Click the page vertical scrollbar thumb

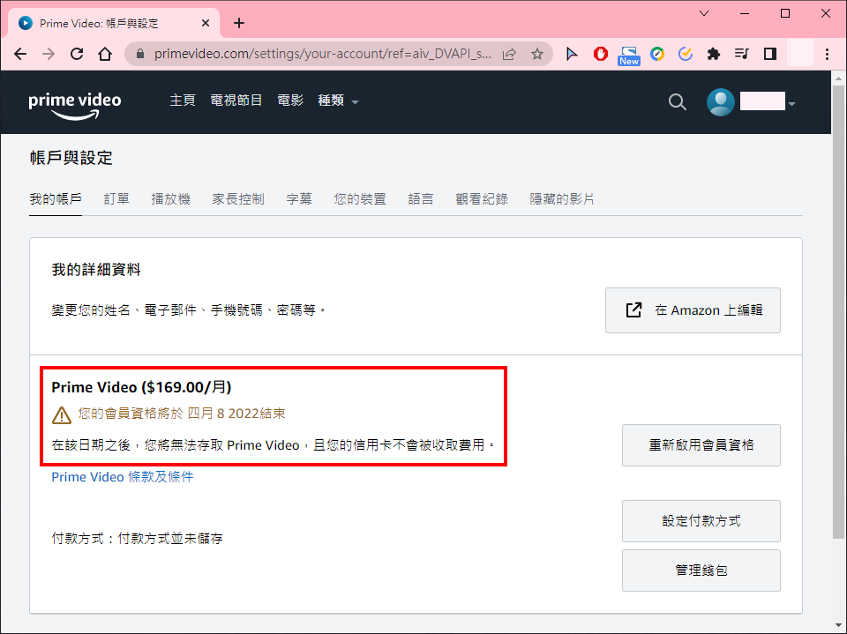[x=838, y=310]
